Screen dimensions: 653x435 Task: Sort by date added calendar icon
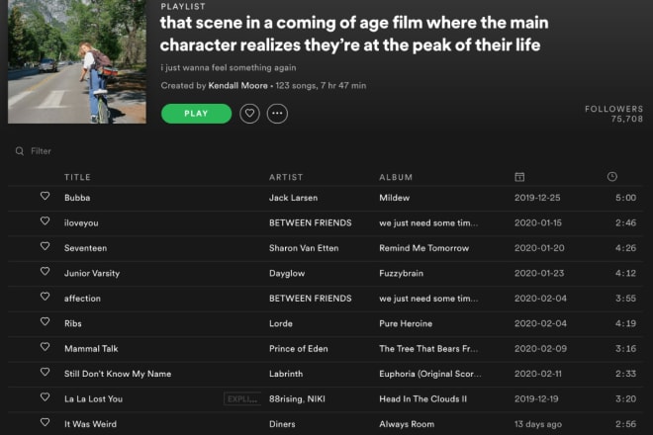519,177
